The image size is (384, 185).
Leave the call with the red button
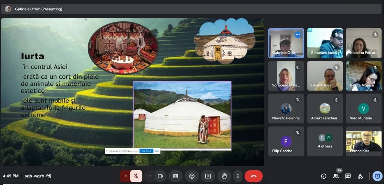coord(254,176)
